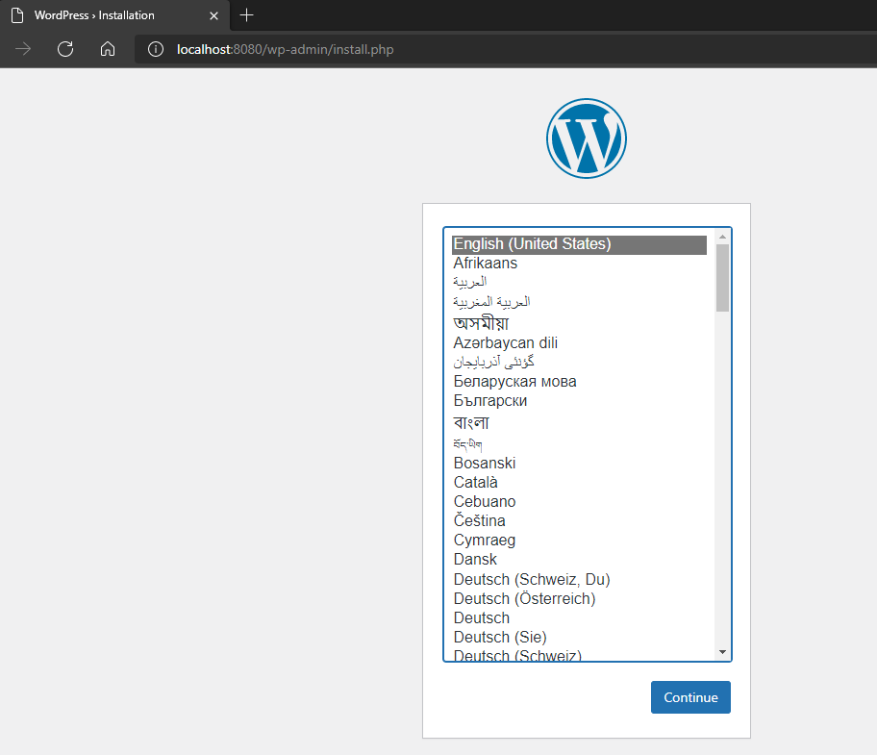This screenshot has height=755, width=877.
Task: Select the گؤنئی آذربایجان language option
Action: pos(579,362)
